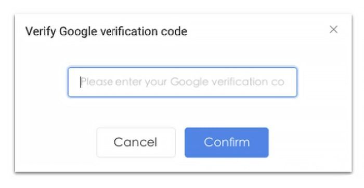Screen dimensions: 364x188
Task: Click inside the blue-outlined code entry box
Action: [182, 82]
